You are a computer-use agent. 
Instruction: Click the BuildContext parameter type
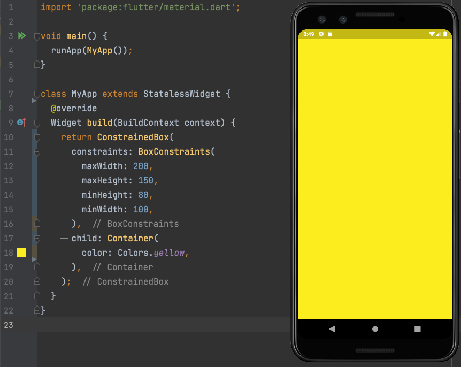click(x=148, y=123)
